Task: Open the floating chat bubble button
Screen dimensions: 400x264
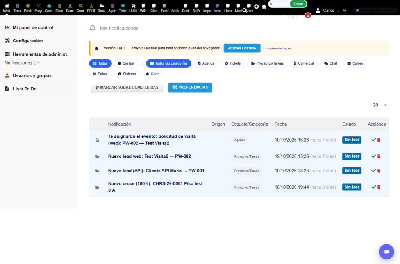Action: [386, 251]
